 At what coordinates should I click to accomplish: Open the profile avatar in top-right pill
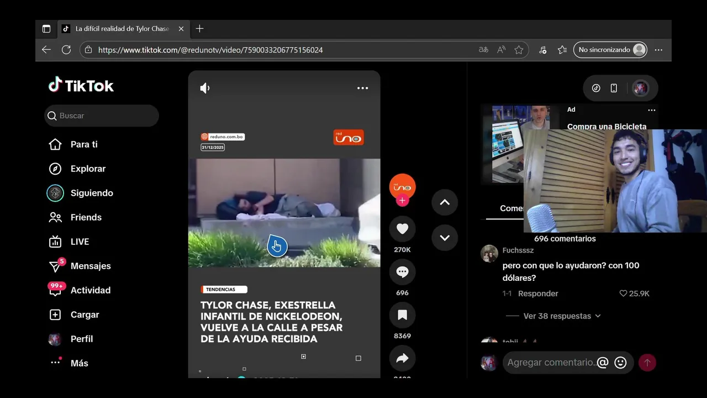point(640,88)
